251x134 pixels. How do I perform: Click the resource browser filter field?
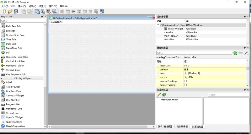228,95
